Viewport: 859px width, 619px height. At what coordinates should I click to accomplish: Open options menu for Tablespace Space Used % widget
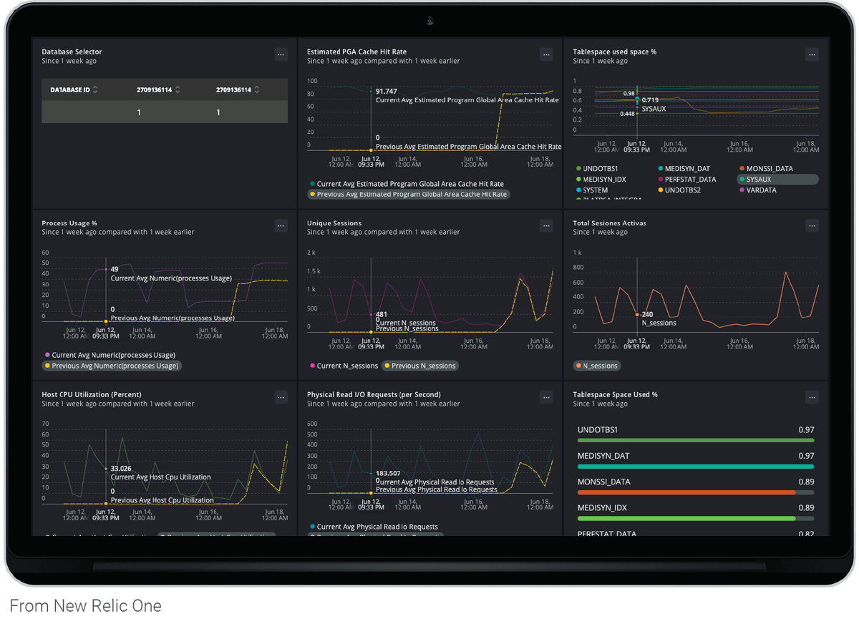[x=812, y=397]
